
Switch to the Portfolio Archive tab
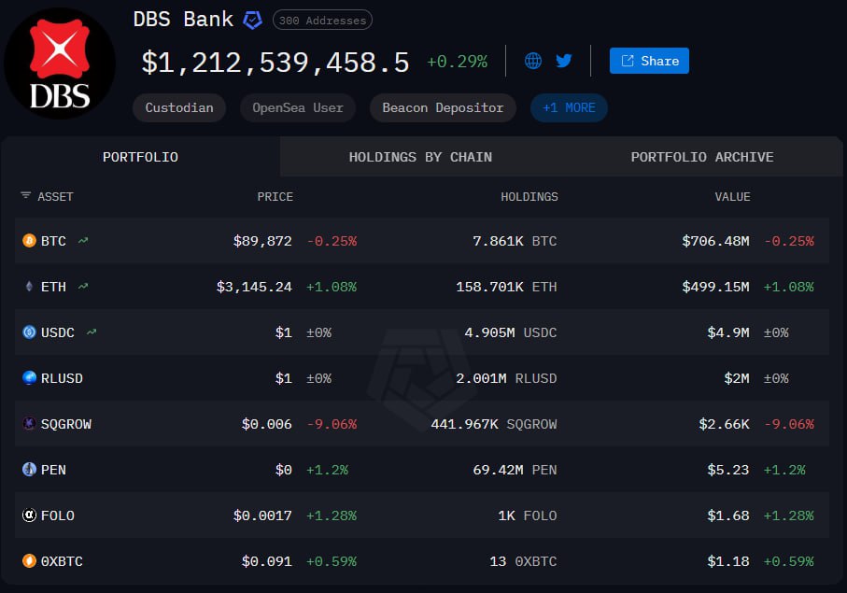pos(701,157)
